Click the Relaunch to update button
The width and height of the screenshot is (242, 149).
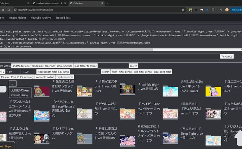[x=236, y=10]
